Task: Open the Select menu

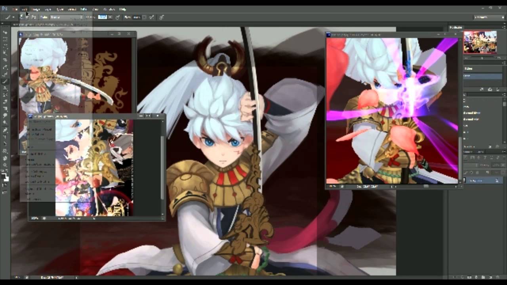Action: tap(72, 9)
